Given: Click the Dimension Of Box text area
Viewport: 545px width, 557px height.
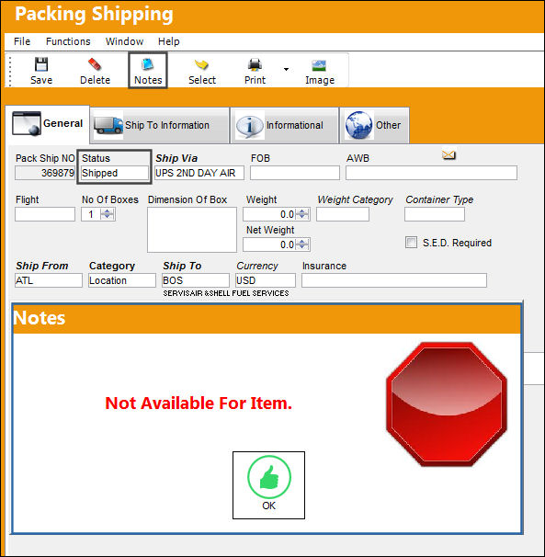Looking at the screenshot, I should click(192, 230).
